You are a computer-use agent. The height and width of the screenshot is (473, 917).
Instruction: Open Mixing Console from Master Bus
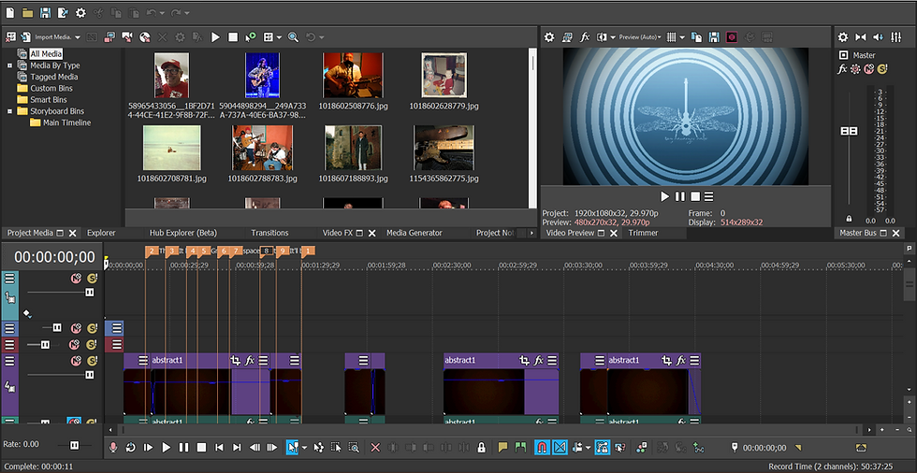895,37
